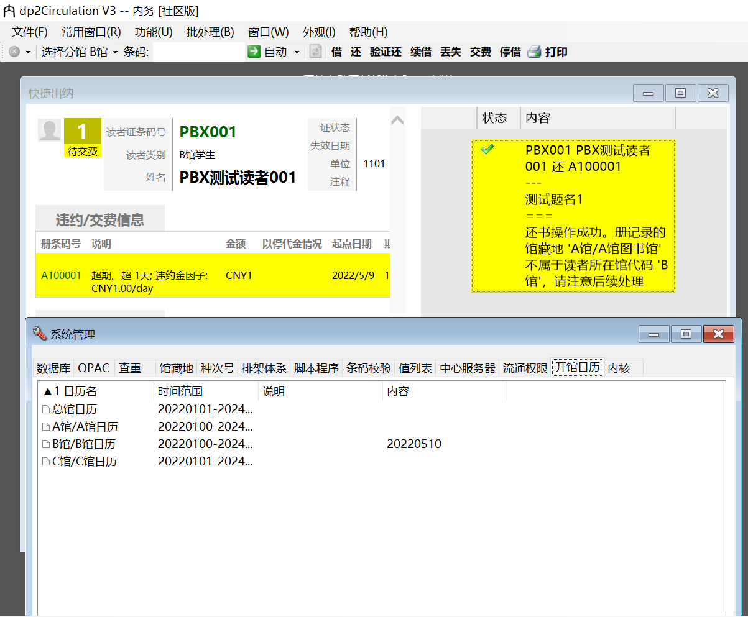The width and height of the screenshot is (748, 617).
Task: Switch to the OPAC tab
Action: tap(93, 368)
